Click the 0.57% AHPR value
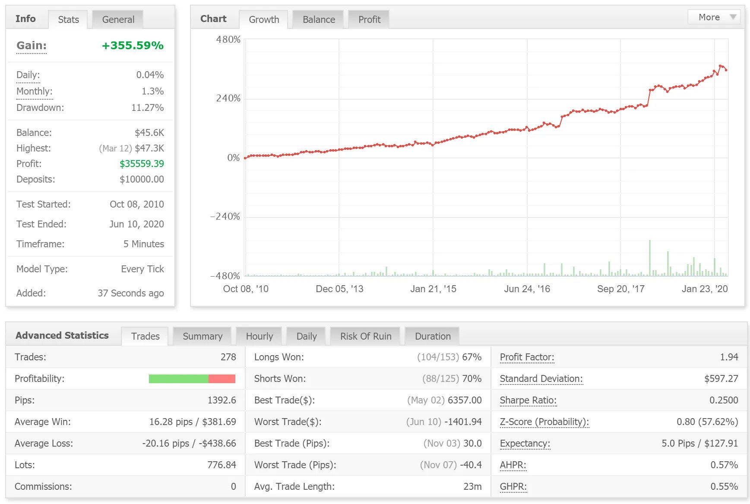750x504 pixels. [x=724, y=465]
